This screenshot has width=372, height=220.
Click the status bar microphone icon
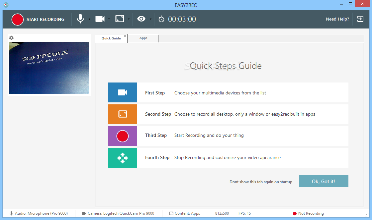click(11, 213)
